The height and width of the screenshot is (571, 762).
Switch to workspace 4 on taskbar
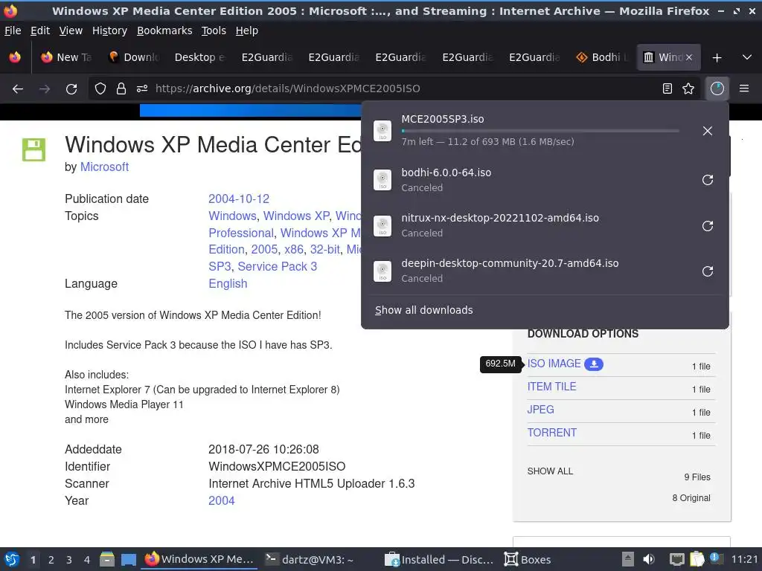coord(86,560)
